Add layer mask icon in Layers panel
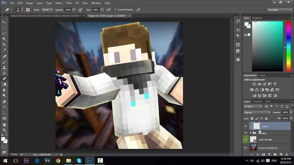 pos(264,154)
